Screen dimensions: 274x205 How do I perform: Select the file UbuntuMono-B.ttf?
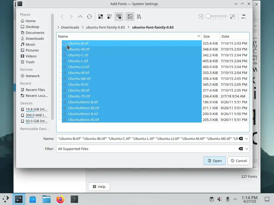132,102
